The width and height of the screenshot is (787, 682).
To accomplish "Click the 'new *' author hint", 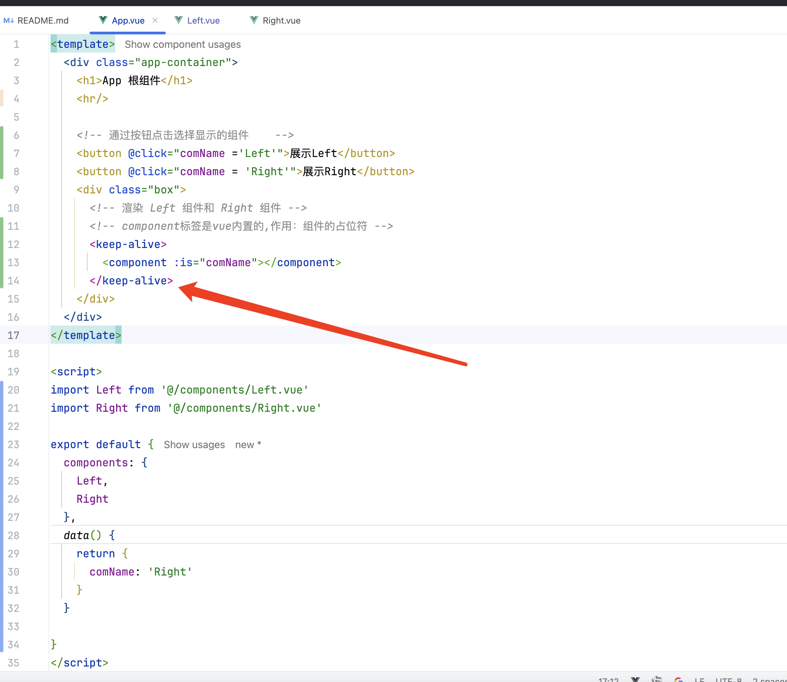I will (x=248, y=445).
